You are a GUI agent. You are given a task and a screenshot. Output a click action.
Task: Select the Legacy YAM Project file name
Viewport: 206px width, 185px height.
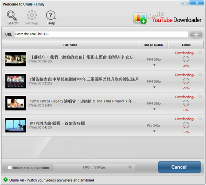(83, 101)
